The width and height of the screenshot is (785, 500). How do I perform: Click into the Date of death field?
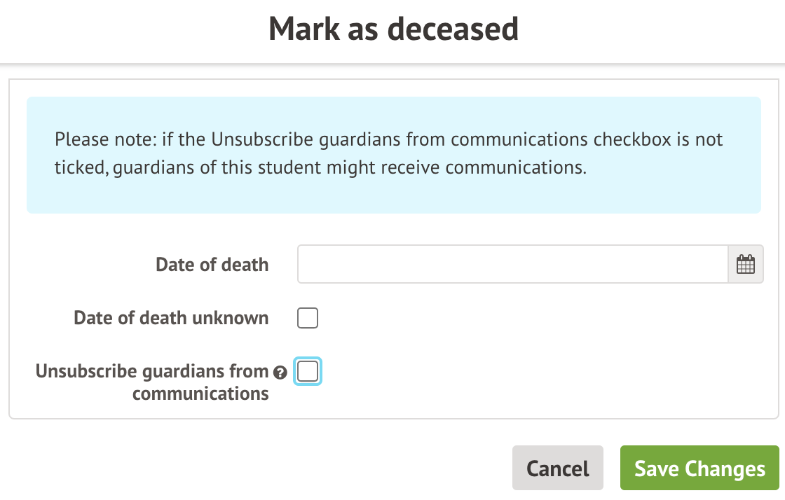coord(512,265)
